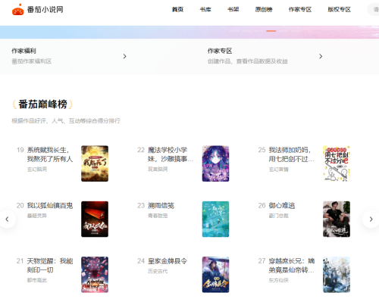The image size is (379, 302).
Task: Open book 皇家金牌县令
Action: coord(168,261)
